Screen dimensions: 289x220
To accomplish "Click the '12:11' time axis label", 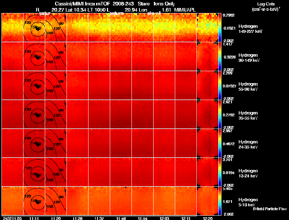I will pos(186,218).
